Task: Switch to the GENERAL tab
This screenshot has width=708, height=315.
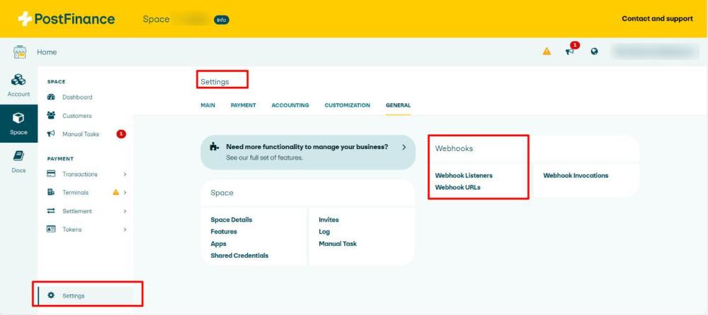Action: 398,105
